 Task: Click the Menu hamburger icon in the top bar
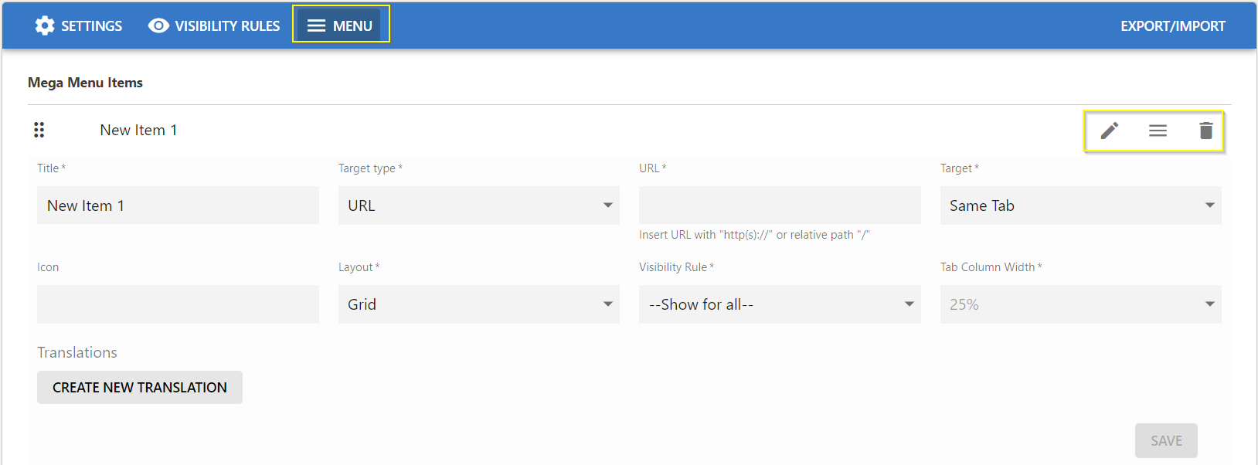click(316, 25)
